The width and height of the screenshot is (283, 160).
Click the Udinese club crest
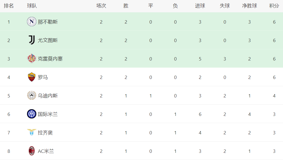[31, 96]
